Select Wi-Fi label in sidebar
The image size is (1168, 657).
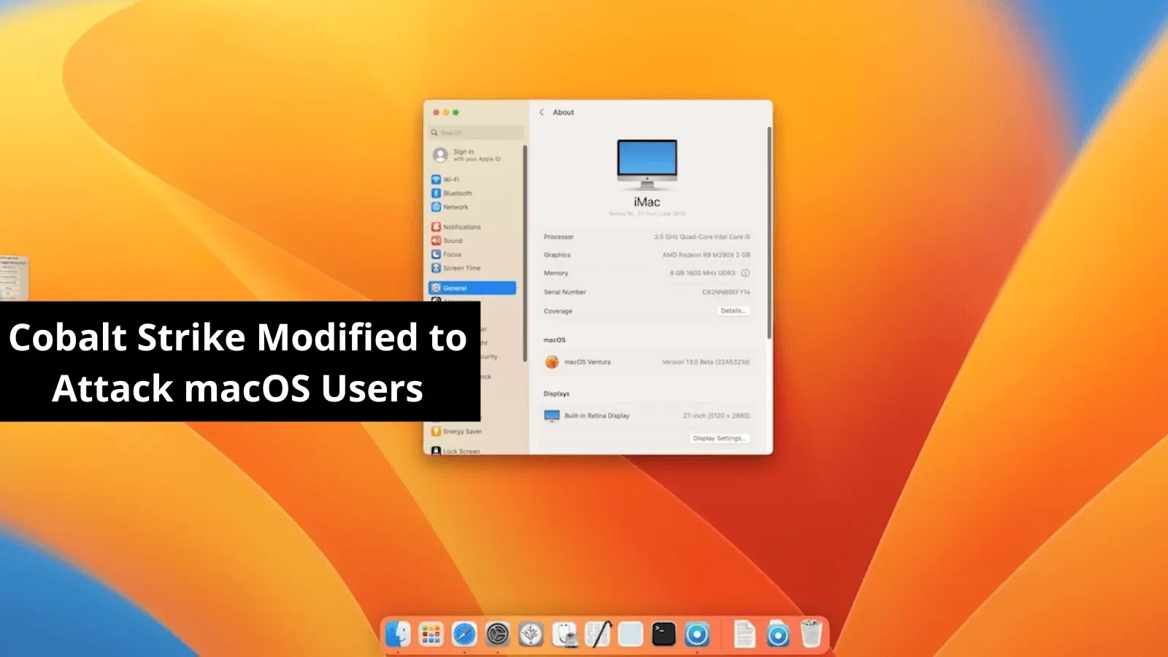click(451, 180)
